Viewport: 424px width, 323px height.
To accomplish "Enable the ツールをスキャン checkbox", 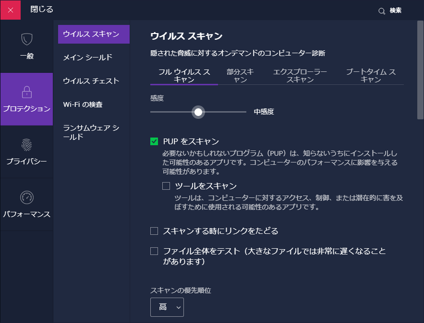I will (166, 186).
